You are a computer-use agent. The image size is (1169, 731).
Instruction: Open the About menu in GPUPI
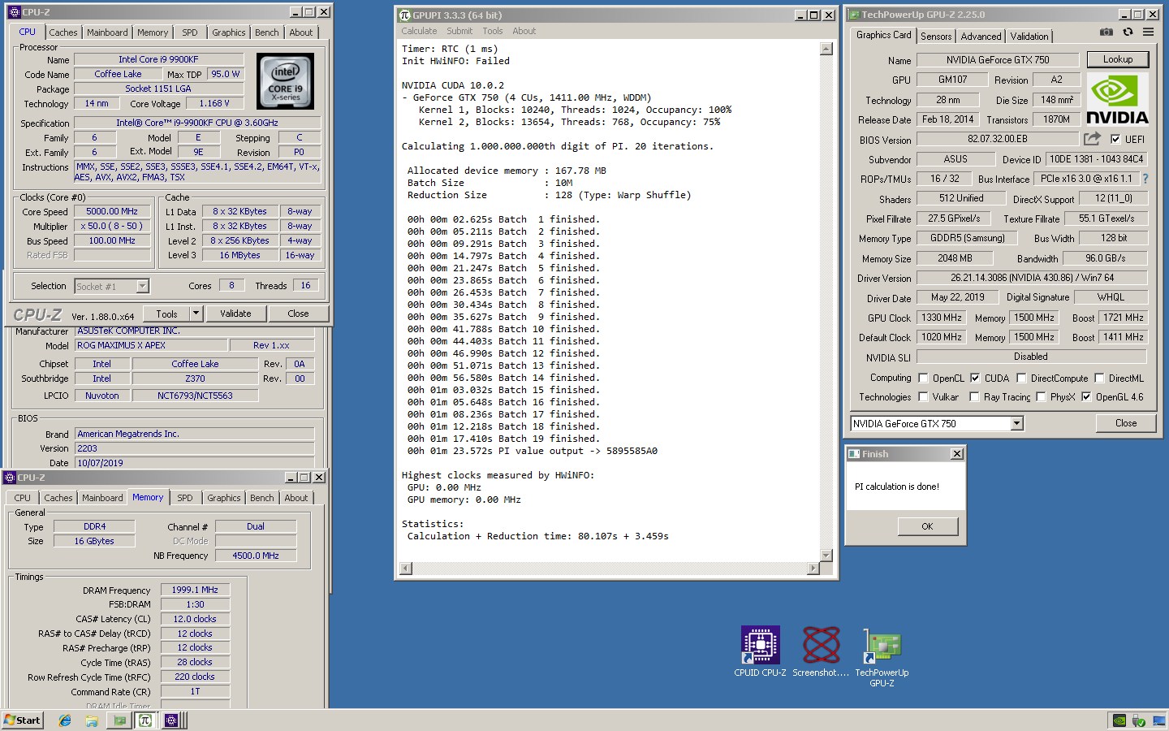tap(524, 31)
